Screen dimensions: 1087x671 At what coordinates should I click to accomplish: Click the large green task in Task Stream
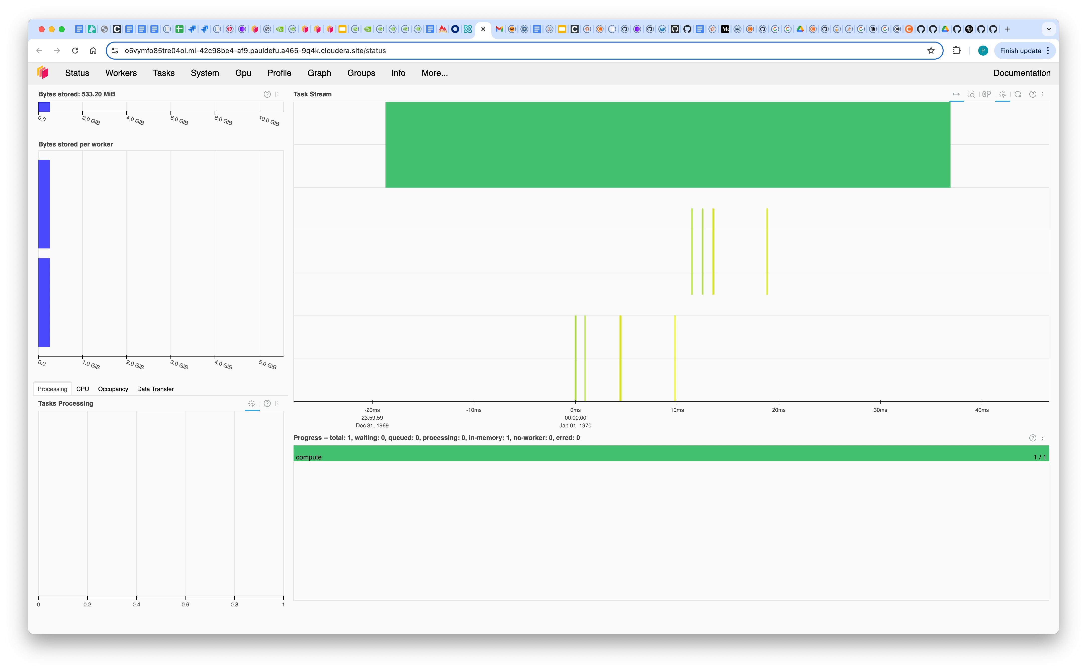668,145
